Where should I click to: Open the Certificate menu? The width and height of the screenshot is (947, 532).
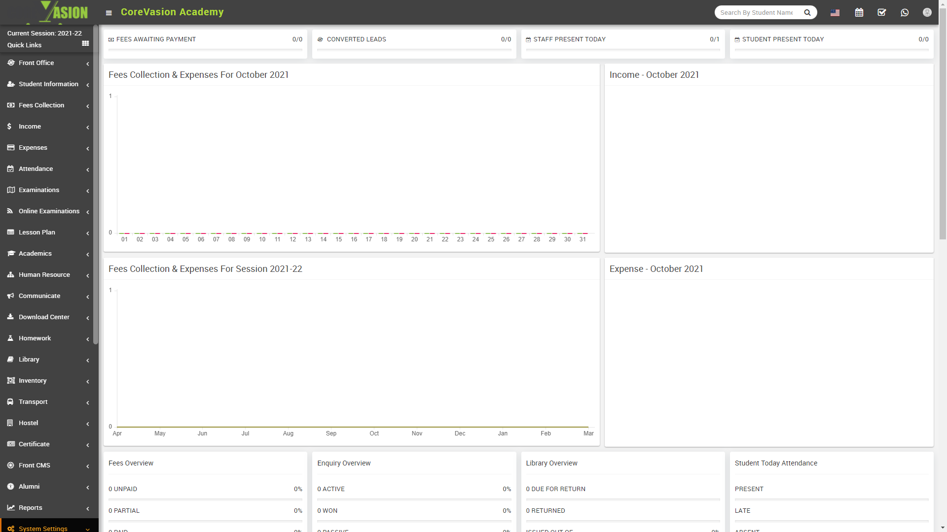pos(48,444)
